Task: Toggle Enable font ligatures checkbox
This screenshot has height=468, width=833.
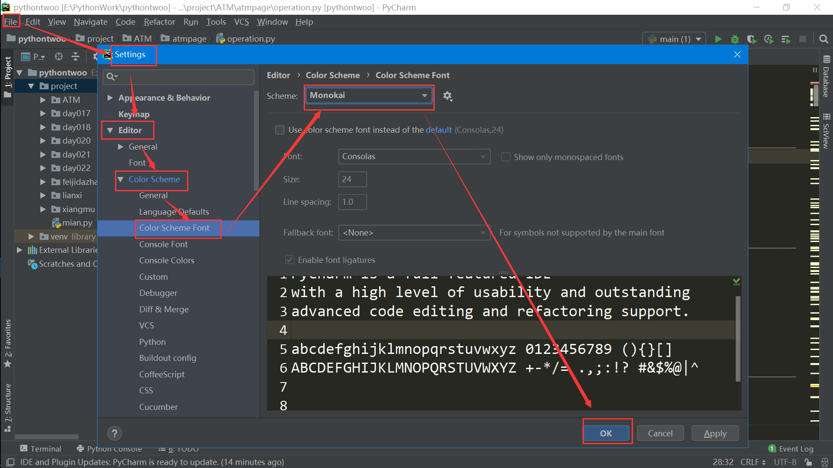Action: coord(289,260)
